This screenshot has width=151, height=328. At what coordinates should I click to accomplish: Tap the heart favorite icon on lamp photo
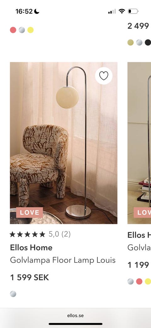(104, 76)
